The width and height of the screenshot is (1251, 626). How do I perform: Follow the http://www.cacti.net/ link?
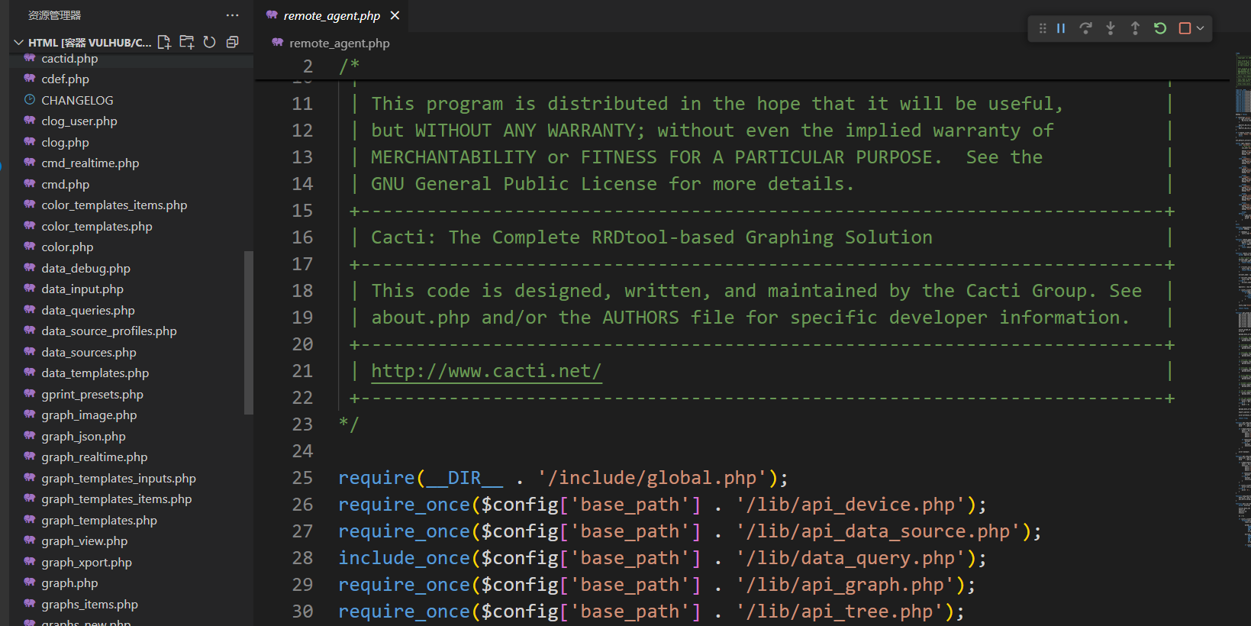tap(486, 371)
